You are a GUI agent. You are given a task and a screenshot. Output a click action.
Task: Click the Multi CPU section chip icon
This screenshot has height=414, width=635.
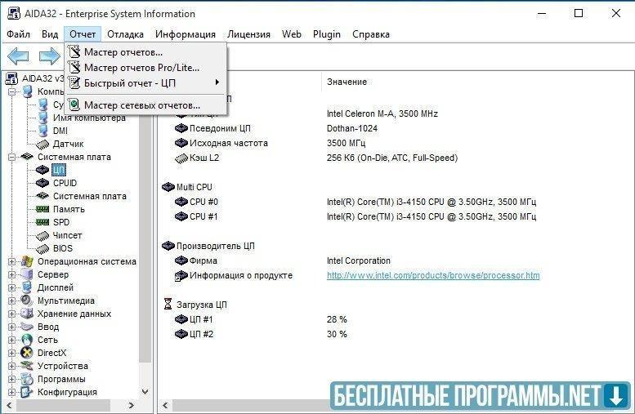(168, 187)
